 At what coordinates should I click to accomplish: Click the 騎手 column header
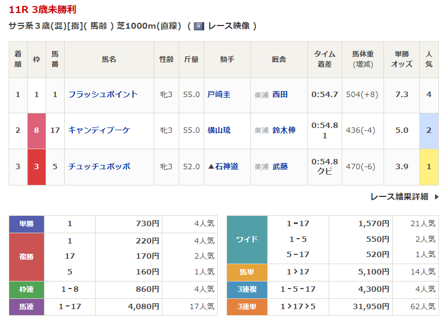tap(227, 59)
